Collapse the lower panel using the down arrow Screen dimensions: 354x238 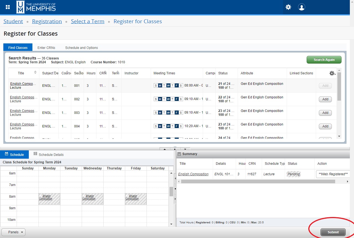coord(185,149)
